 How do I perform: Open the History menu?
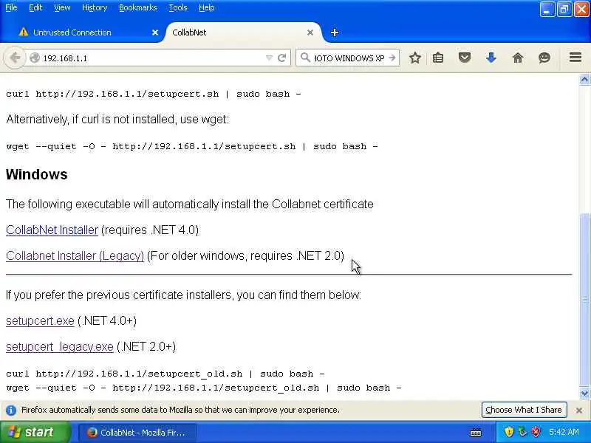tap(95, 7)
